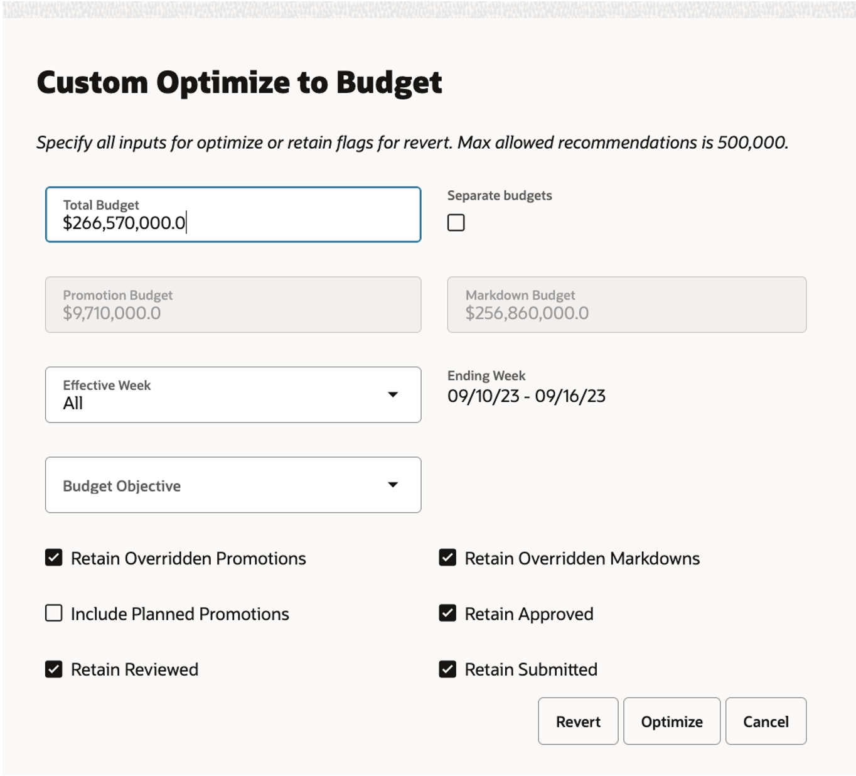
Task: Enable Include Planned Promotions checkbox
Action: pyautogui.click(x=54, y=613)
